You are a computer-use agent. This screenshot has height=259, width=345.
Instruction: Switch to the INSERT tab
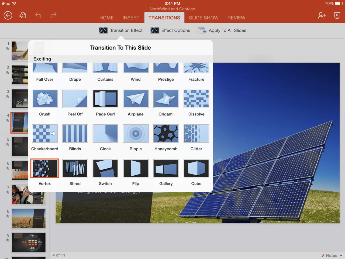point(131,18)
